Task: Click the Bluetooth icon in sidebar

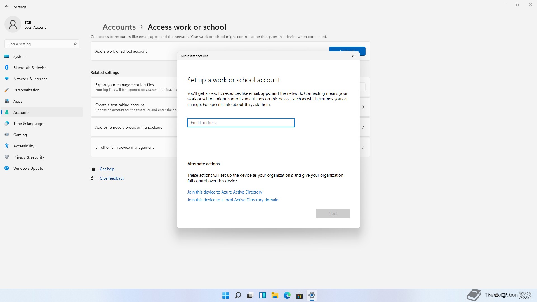Action: click(x=7, y=68)
